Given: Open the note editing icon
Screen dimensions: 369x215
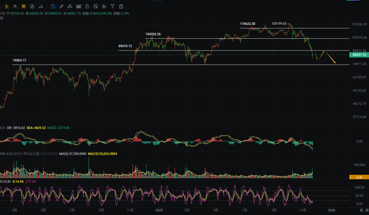Looking at the screenshot, I should click(x=96, y=6).
